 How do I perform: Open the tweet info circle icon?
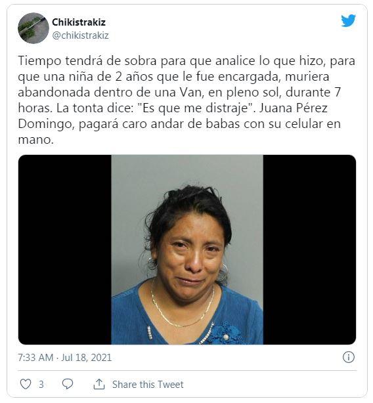(x=349, y=357)
